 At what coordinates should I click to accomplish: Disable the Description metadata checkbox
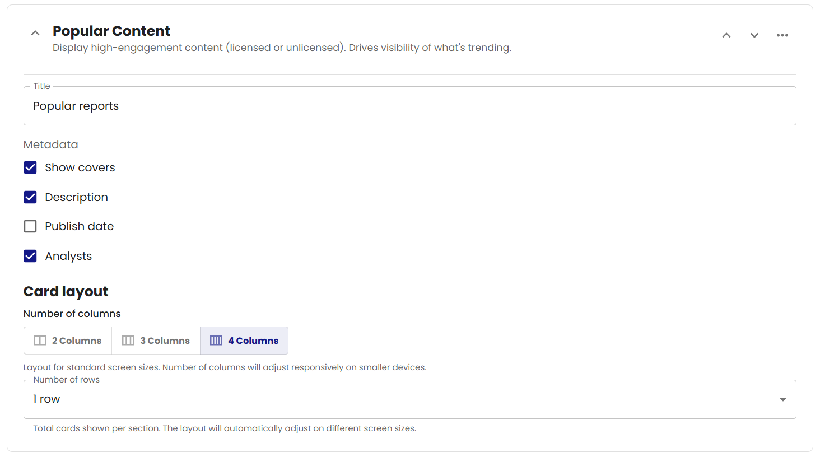tap(30, 197)
